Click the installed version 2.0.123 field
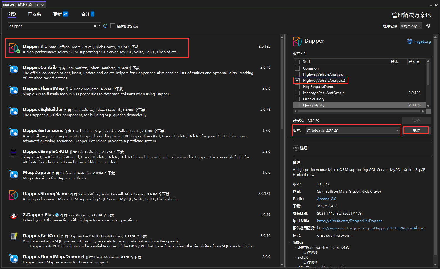Viewport: 440px width, 269px height. (353, 120)
